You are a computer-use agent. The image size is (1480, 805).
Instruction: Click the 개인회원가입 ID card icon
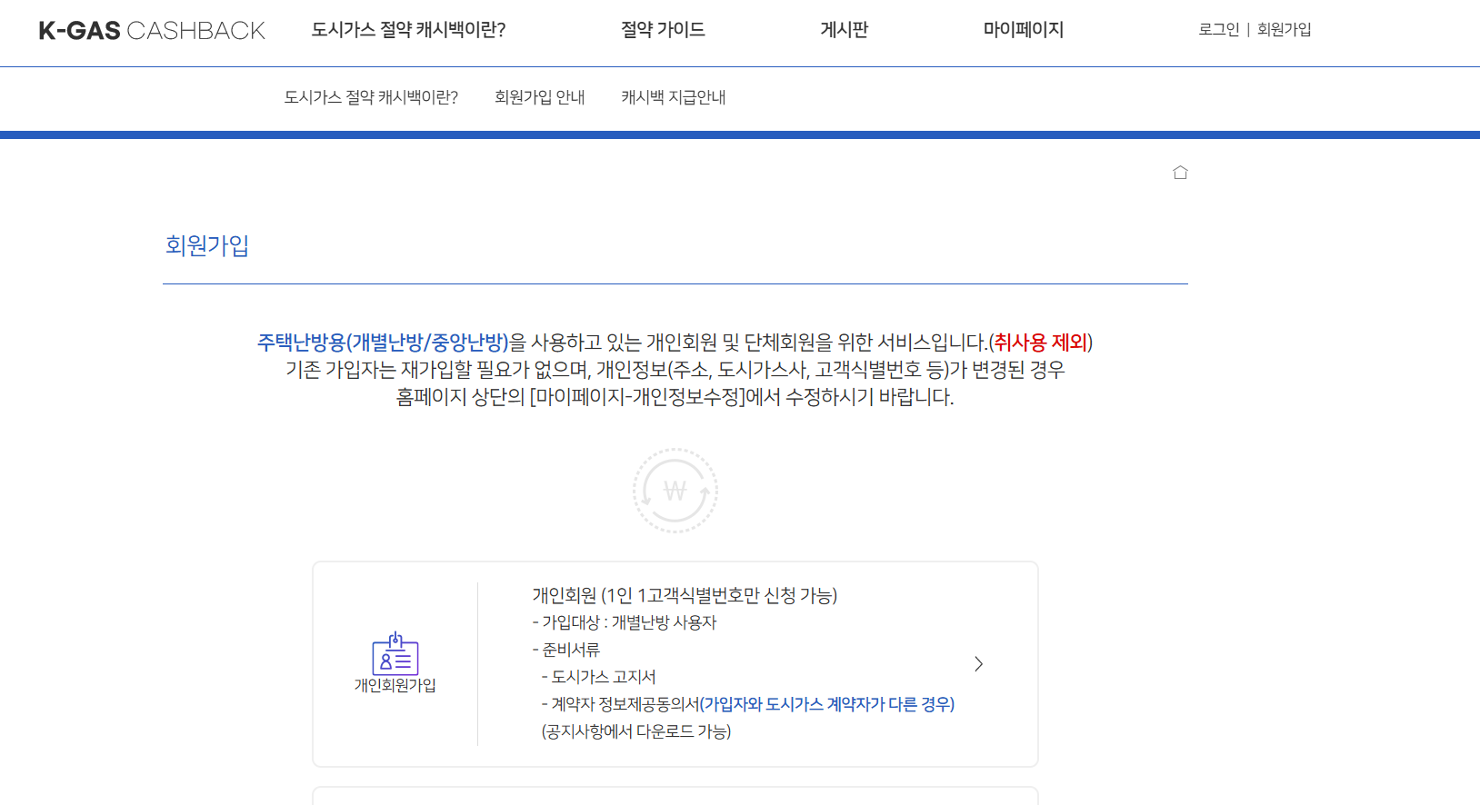[395, 654]
